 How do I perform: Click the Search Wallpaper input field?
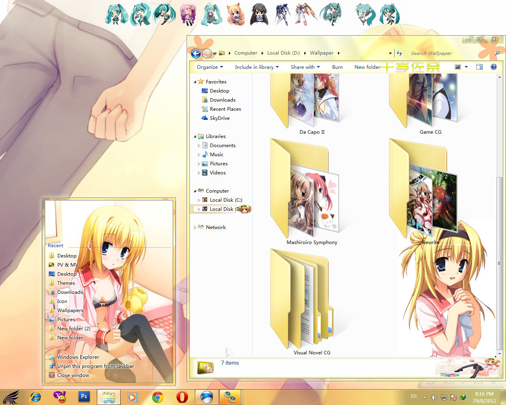point(451,53)
